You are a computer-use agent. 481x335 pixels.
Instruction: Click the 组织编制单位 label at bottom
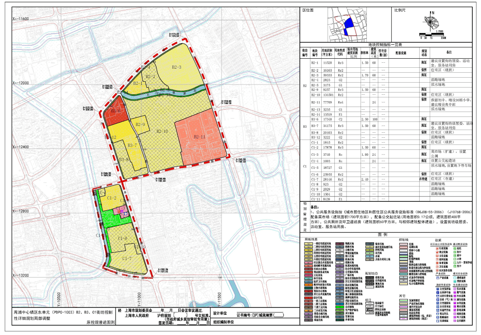pos(223,322)
